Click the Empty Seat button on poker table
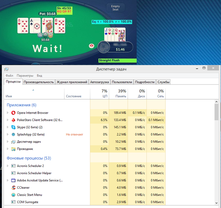 tap(116, 8)
